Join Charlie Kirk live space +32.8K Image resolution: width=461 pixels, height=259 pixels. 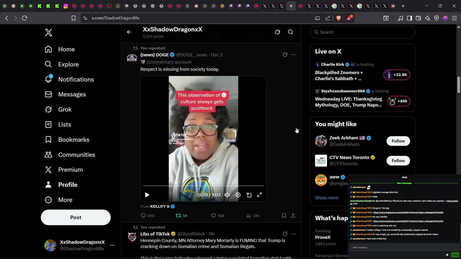[397, 75]
